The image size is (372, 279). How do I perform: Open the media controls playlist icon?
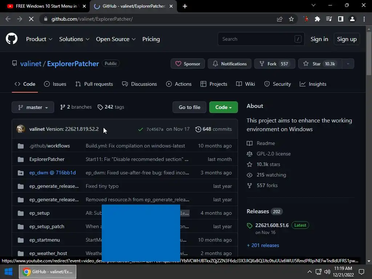click(329, 19)
